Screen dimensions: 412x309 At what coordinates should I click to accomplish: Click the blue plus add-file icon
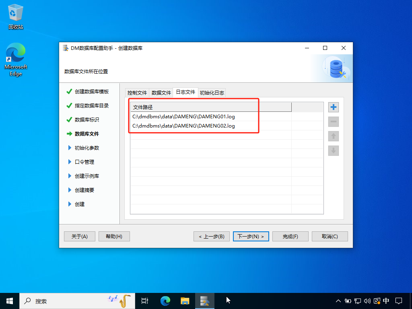coord(334,107)
